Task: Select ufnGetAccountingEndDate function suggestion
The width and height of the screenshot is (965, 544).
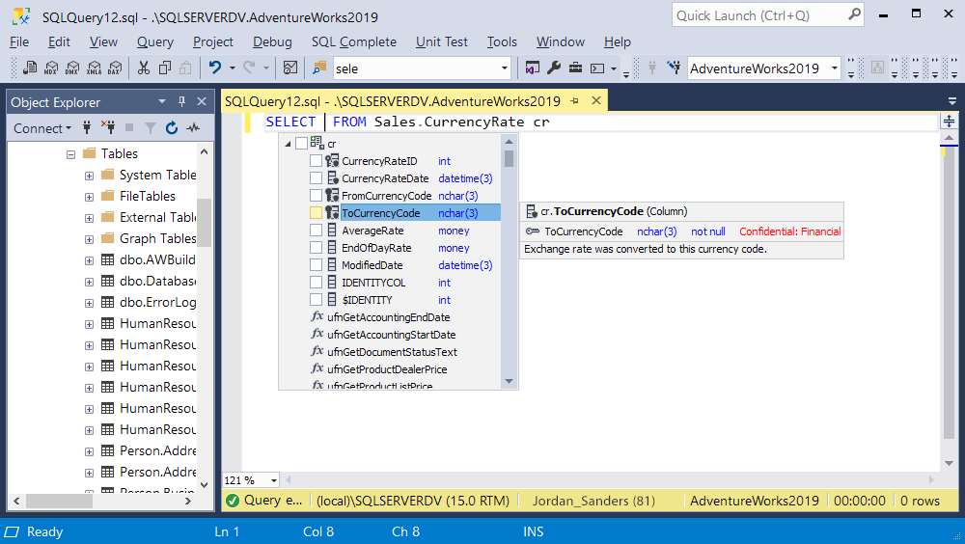Action: click(390, 317)
